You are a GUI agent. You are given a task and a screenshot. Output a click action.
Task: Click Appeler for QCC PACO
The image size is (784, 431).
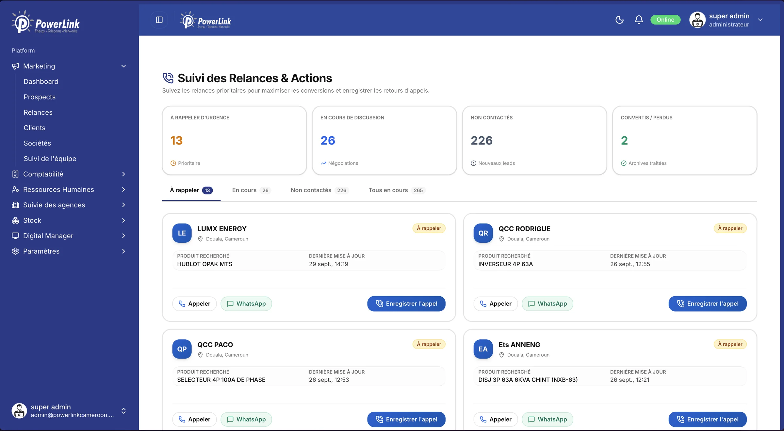coord(194,420)
